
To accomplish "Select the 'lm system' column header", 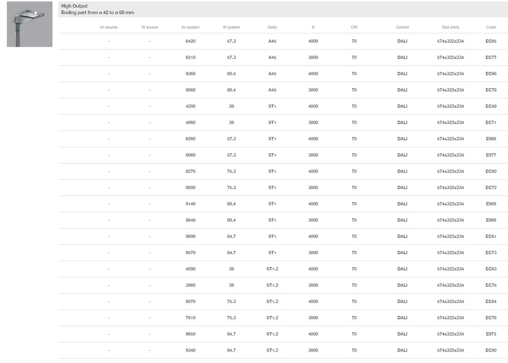I will [x=190, y=27].
